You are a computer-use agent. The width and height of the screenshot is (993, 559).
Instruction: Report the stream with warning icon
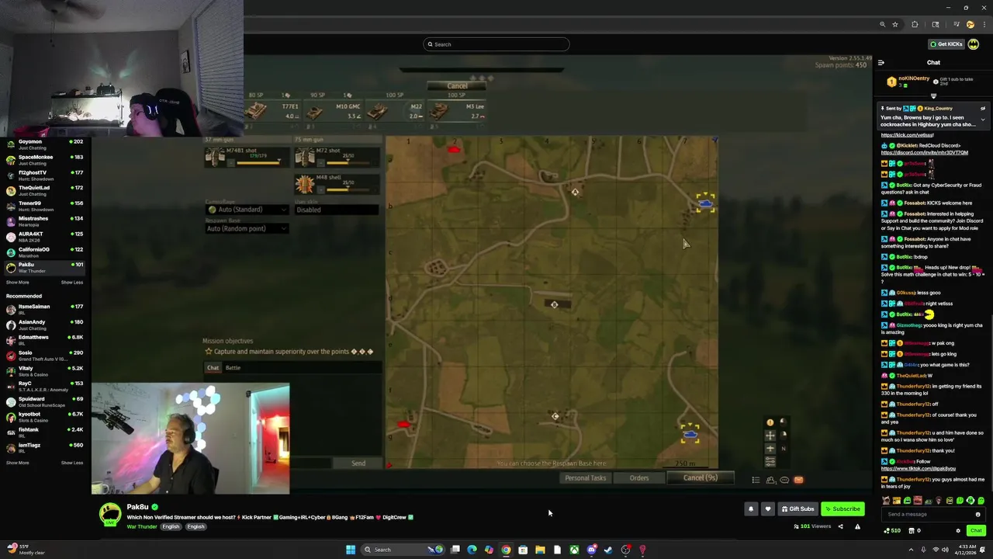pos(857,526)
